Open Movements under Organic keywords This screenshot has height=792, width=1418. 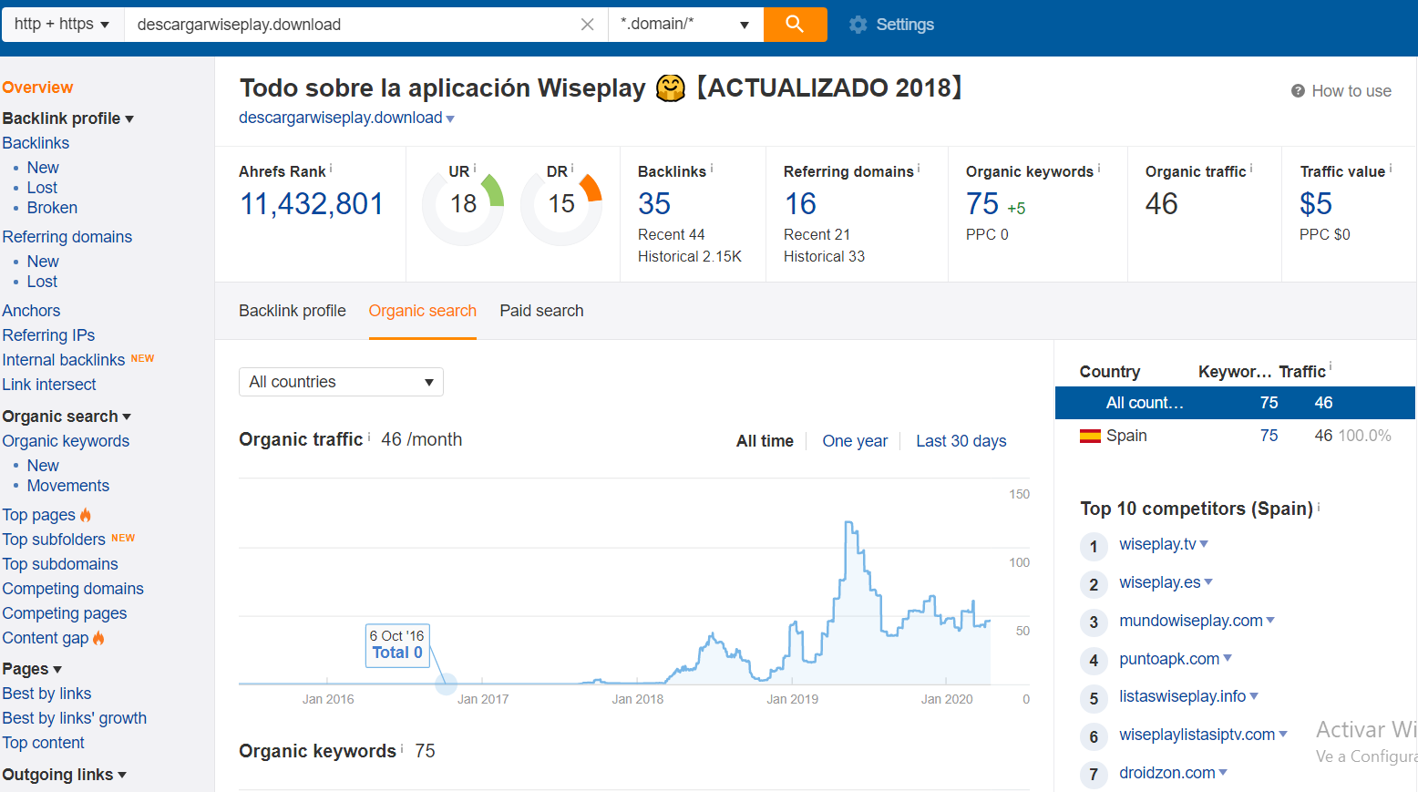pyautogui.click(x=68, y=486)
